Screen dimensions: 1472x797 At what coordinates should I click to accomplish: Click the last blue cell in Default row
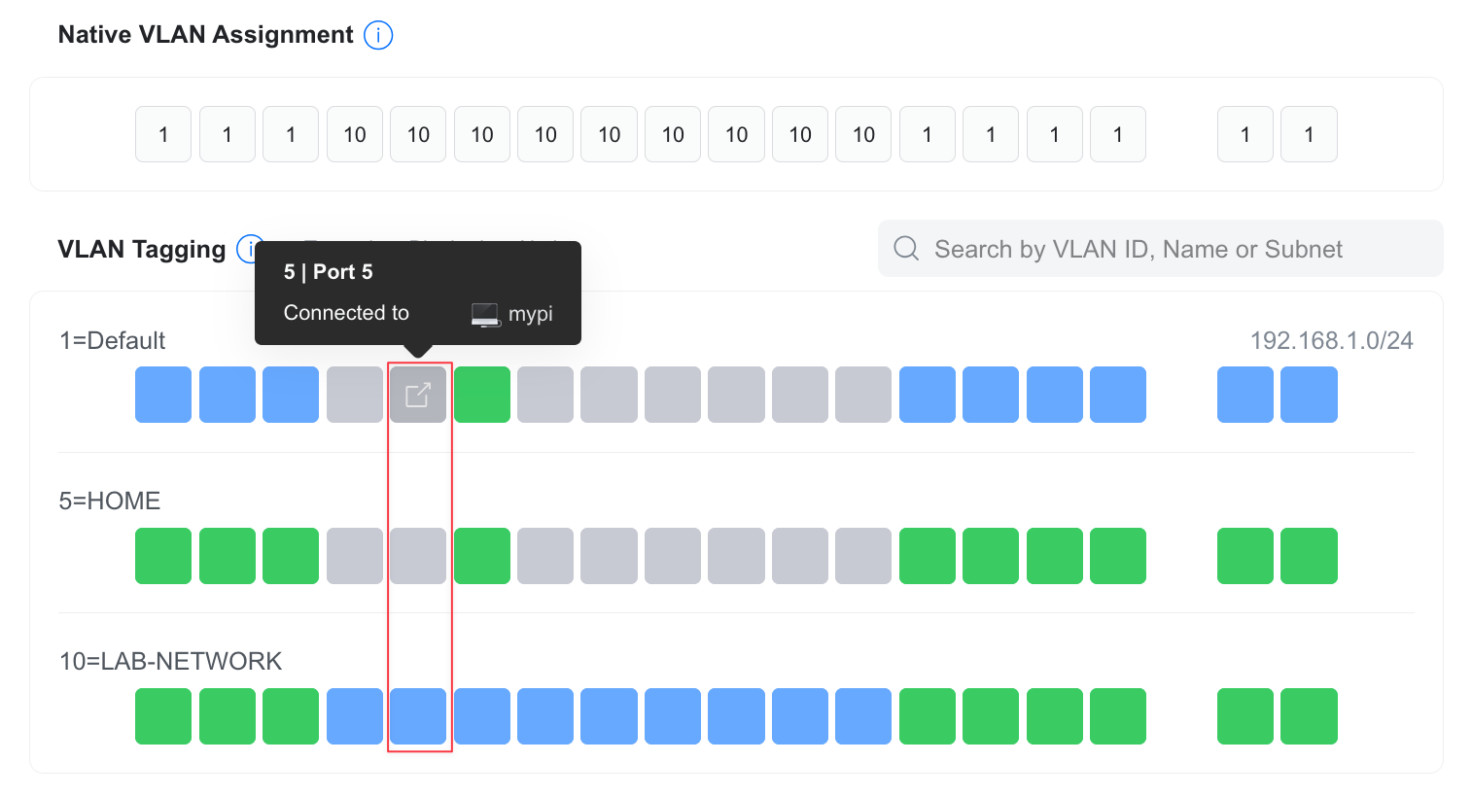(1309, 395)
